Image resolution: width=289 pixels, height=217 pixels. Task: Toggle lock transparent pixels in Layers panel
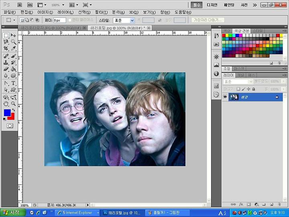pos(238,89)
